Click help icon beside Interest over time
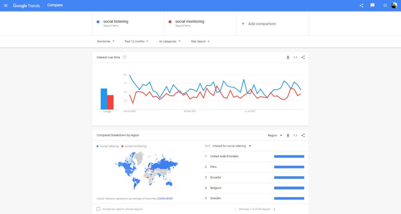 point(125,57)
